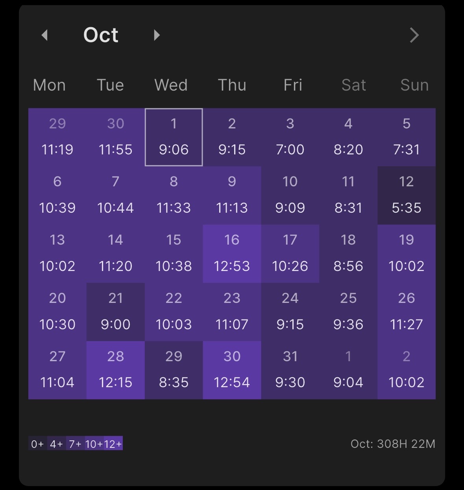Open October 12 with 5:35 logged

[x=406, y=195]
